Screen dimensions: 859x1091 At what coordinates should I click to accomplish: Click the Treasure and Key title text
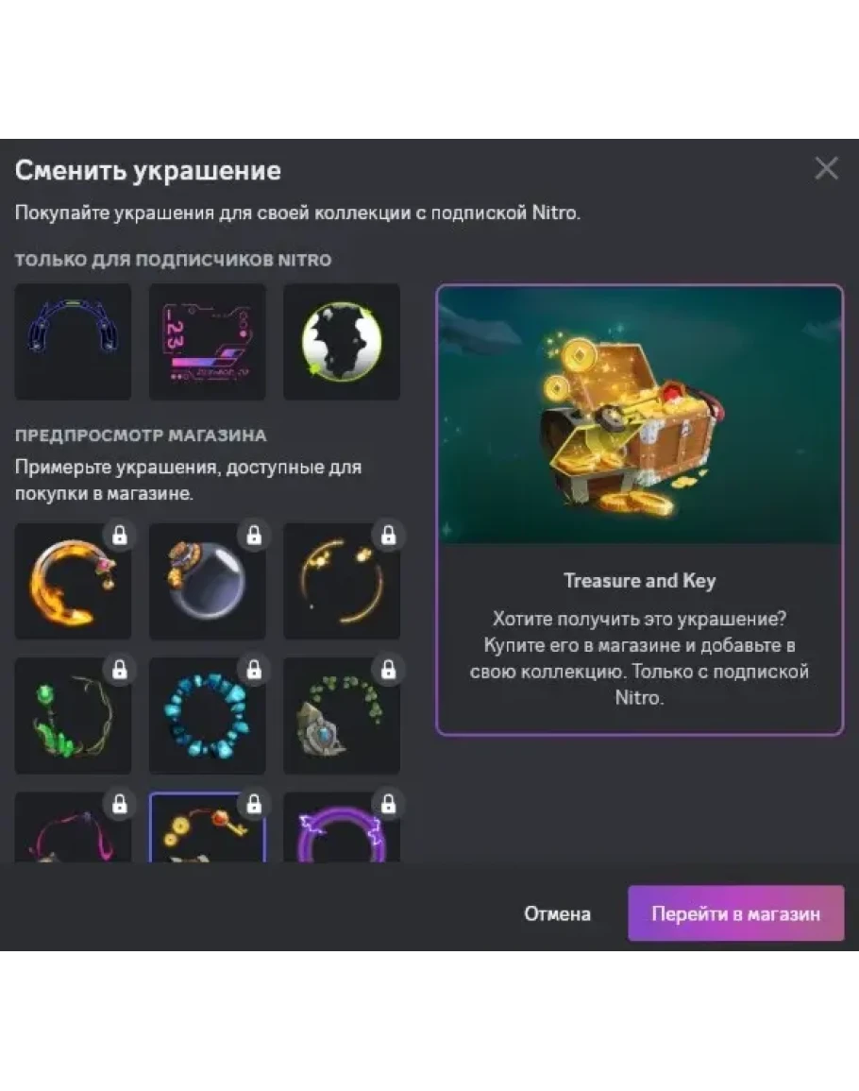point(639,580)
